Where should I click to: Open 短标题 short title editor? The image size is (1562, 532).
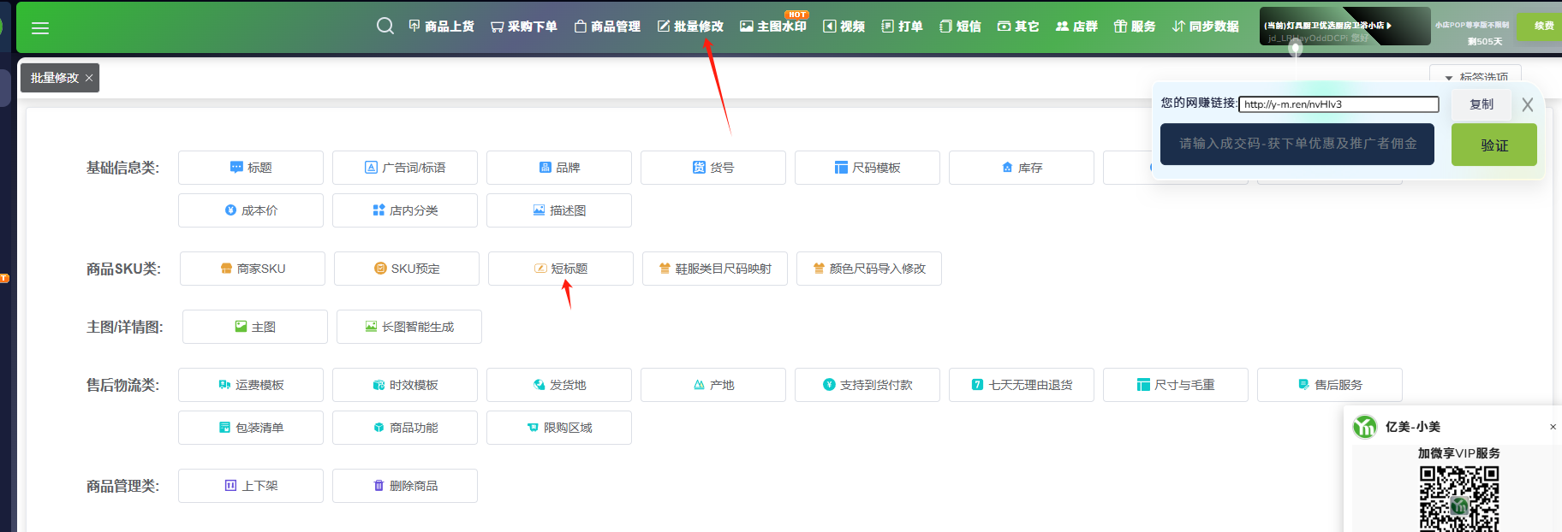(x=561, y=269)
